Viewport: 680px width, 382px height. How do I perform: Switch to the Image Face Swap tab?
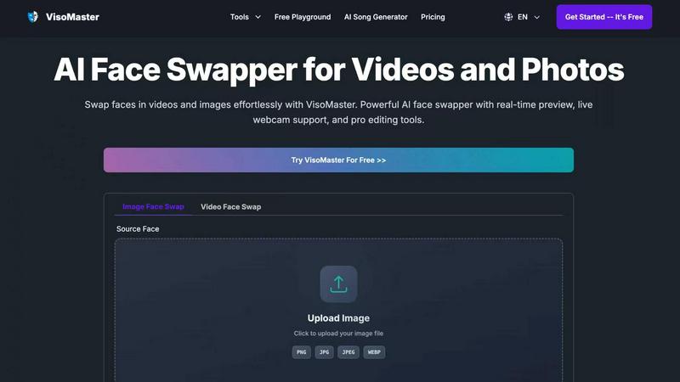pyautogui.click(x=153, y=206)
